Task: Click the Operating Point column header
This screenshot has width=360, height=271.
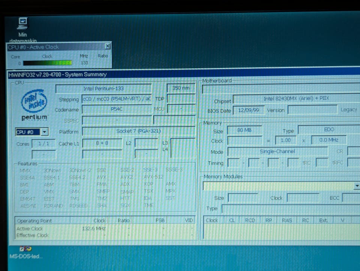Action: click(43, 221)
